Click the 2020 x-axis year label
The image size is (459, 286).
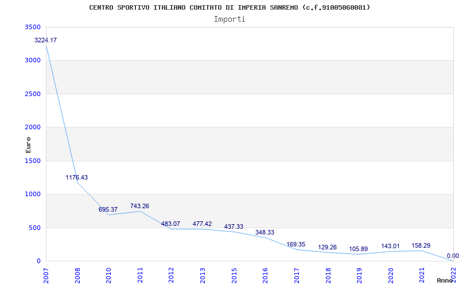(x=391, y=275)
